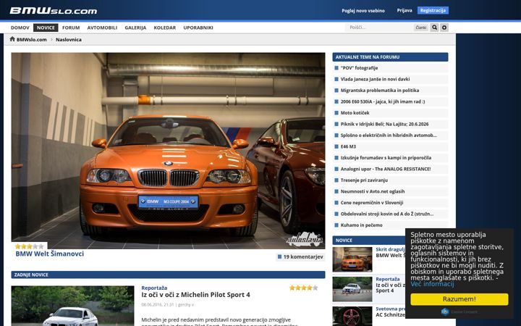The width and height of the screenshot is (521, 326).
Task: Click the star rating under featured image
Action: click(x=29, y=246)
